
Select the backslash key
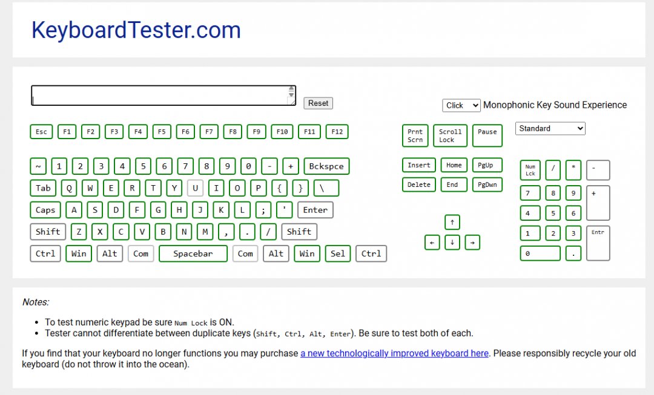coord(326,188)
